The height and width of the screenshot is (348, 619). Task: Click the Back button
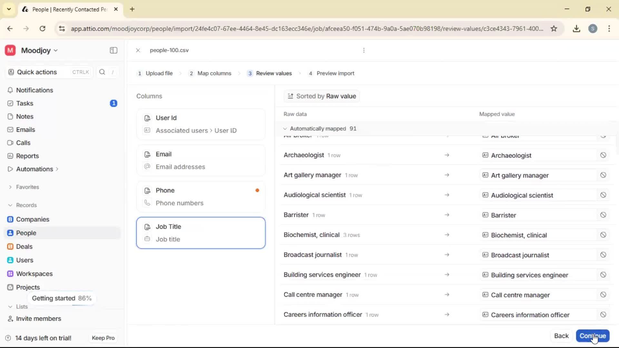point(561,336)
